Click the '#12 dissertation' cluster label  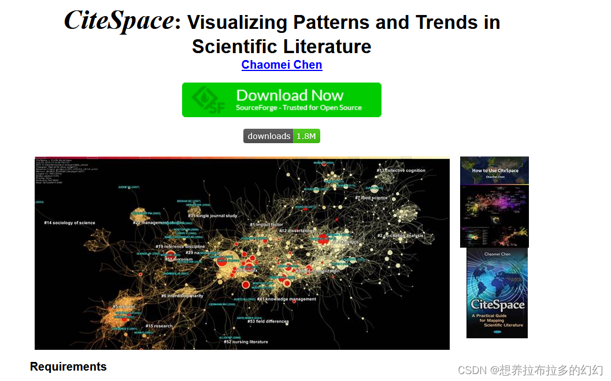[x=296, y=231]
